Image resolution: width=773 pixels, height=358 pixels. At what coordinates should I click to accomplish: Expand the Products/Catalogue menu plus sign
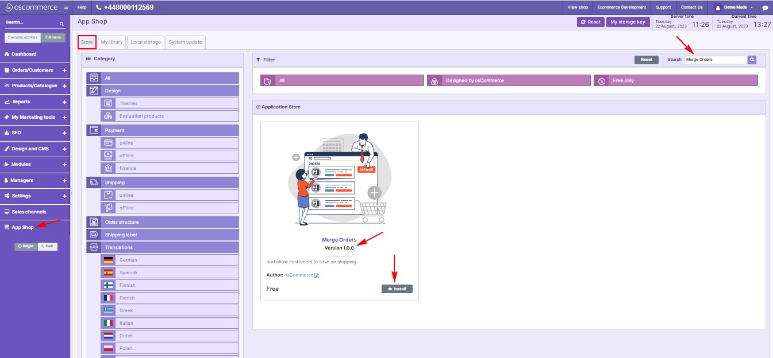(x=64, y=86)
